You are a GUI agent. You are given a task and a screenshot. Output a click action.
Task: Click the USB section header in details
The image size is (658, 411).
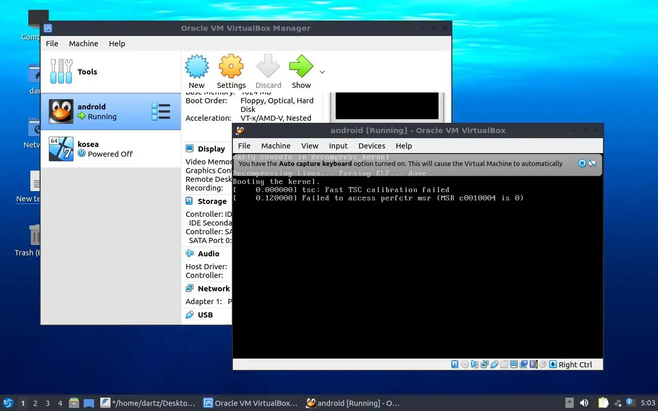[x=205, y=315]
